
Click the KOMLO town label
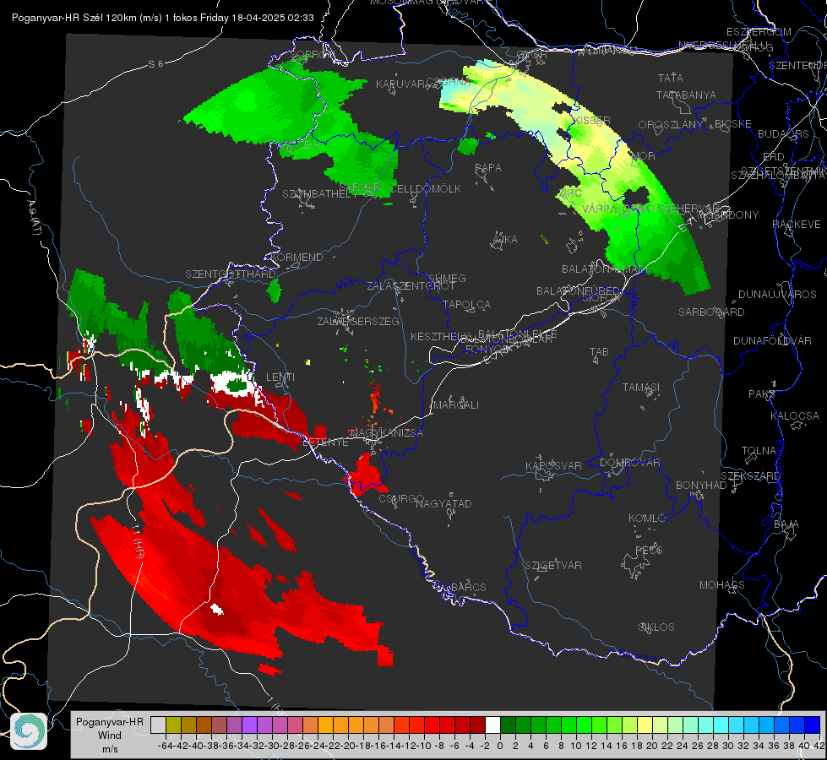(647, 518)
